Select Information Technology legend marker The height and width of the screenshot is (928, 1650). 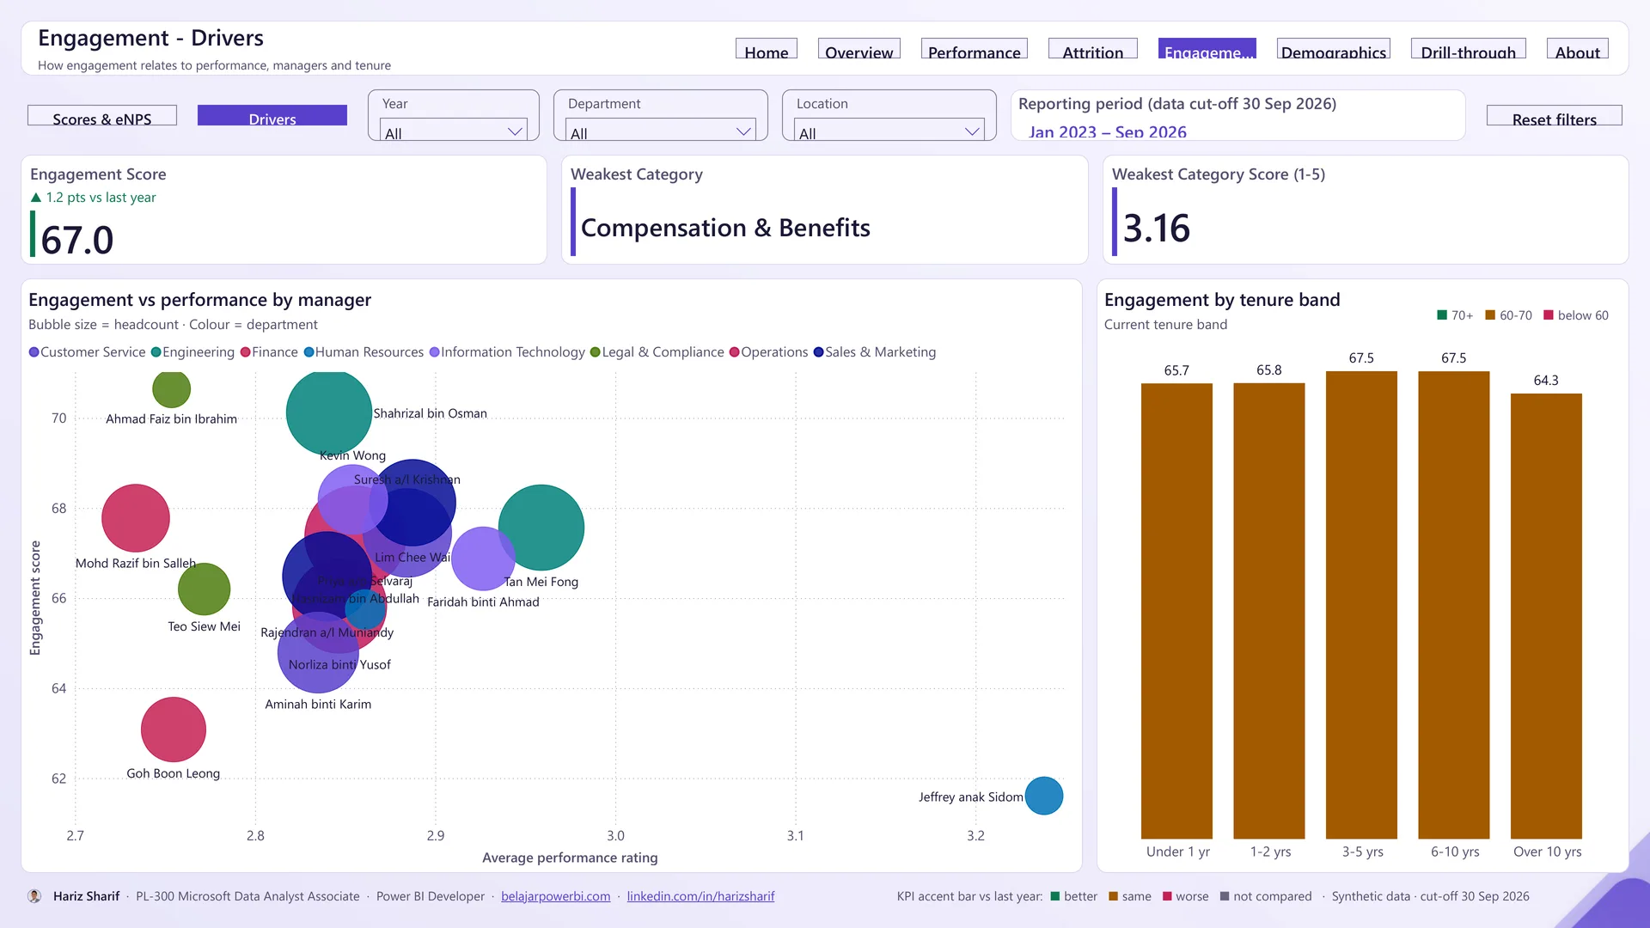click(435, 352)
